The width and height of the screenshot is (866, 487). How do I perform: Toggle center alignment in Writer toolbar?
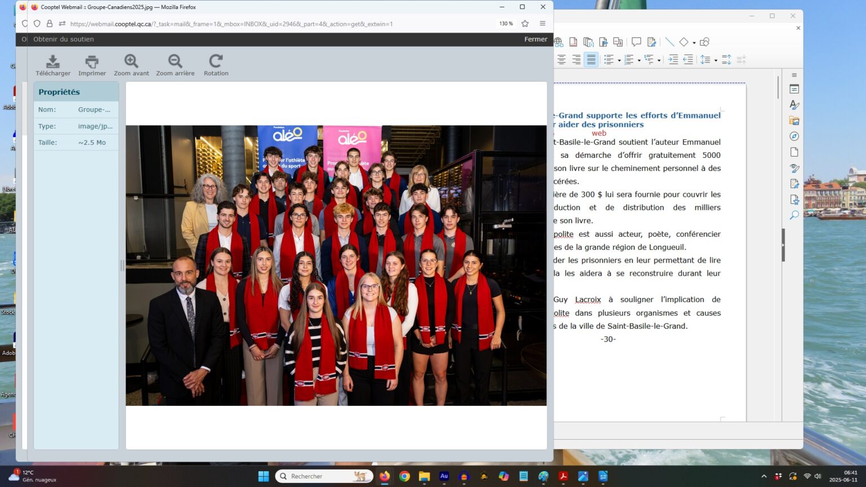562,60
